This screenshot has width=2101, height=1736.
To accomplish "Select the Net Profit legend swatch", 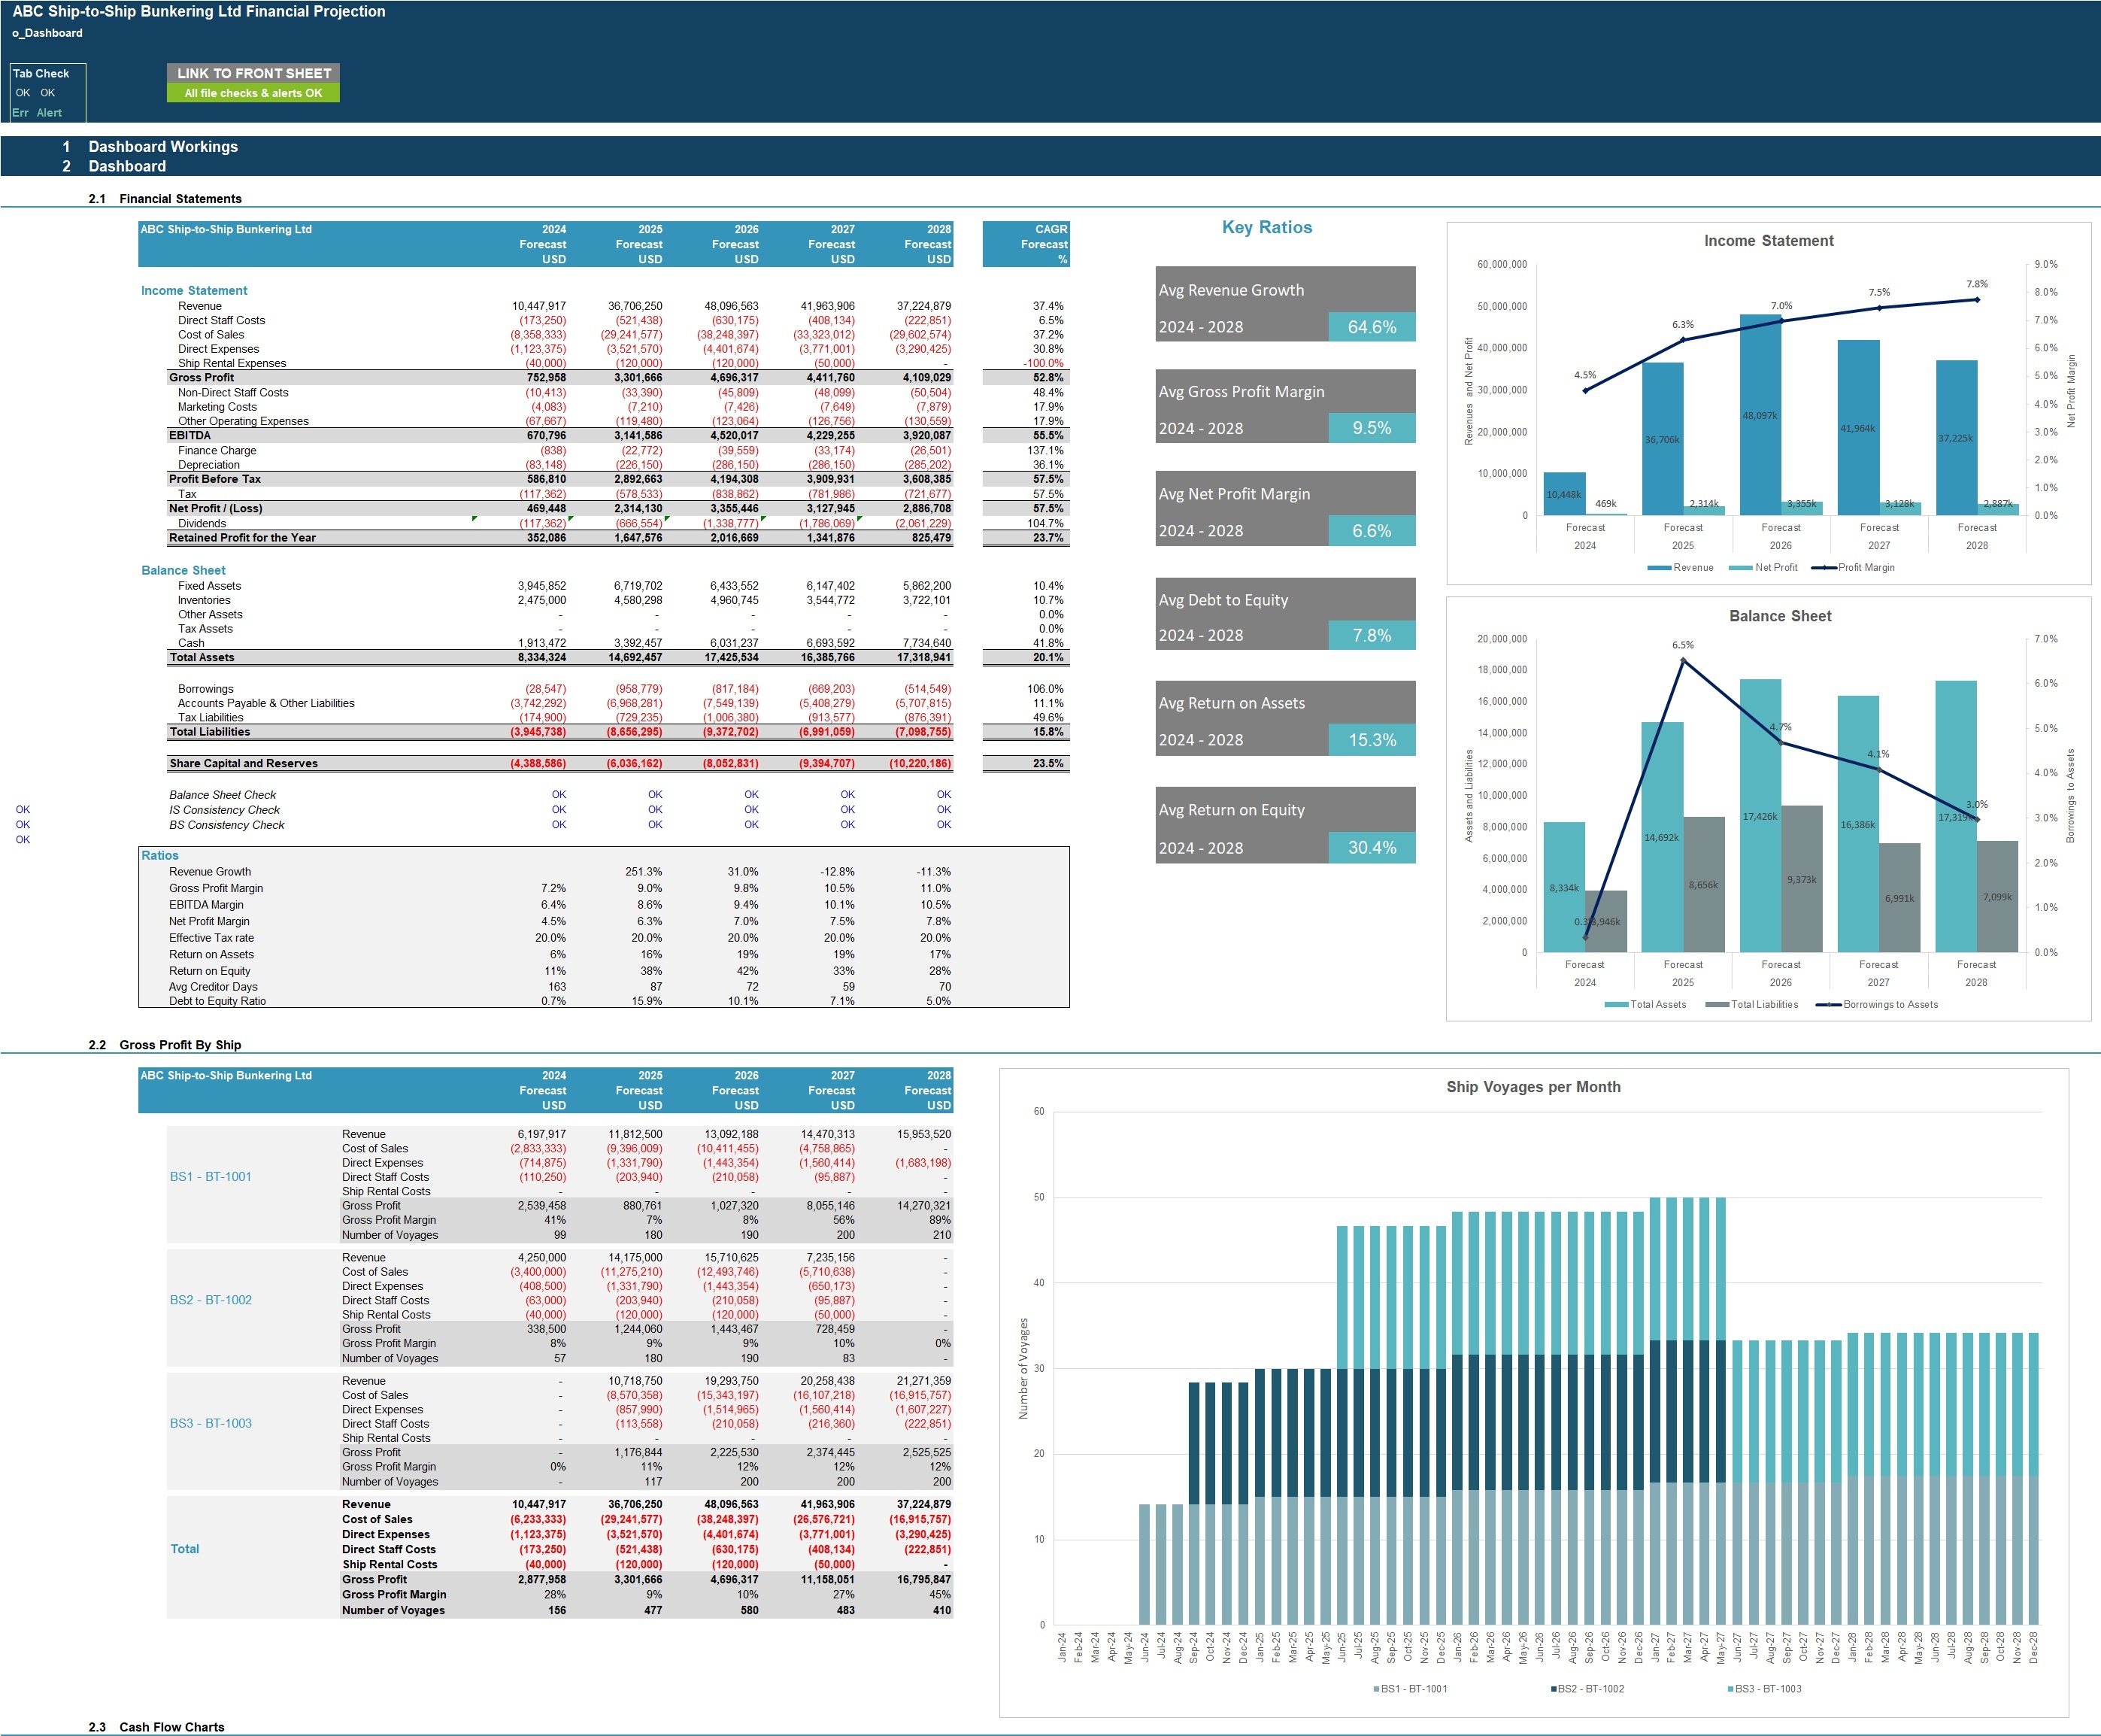I will (x=1740, y=568).
